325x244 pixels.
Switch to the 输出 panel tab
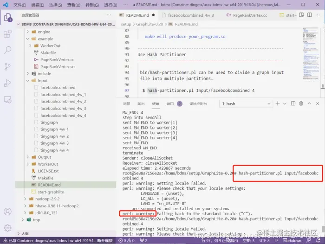(141, 104)
